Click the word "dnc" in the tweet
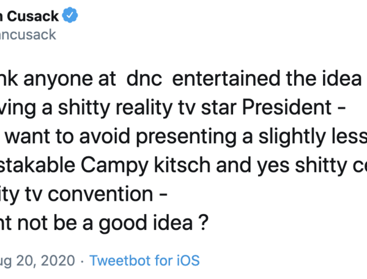The width and height of the screenshot is (367, 279). tap(141, 80)
